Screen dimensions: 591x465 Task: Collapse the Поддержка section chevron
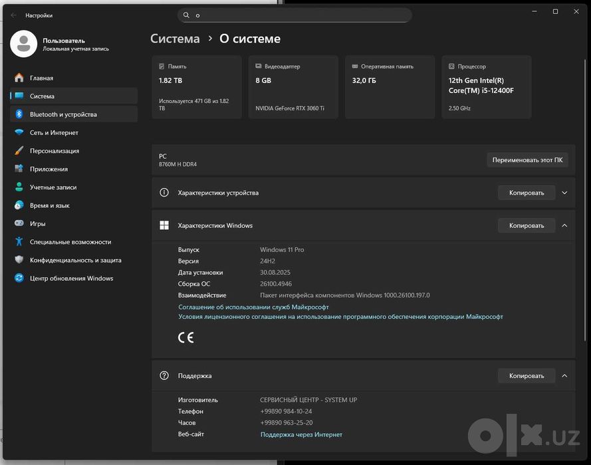tap(564, 376)
